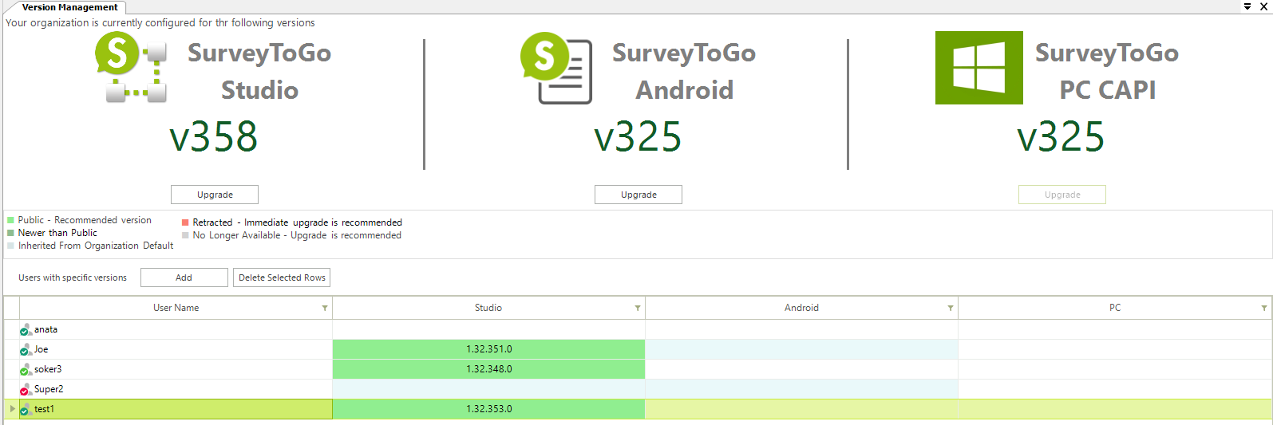1273x425 pixels.
Task: Click the Android cell in Joe's row
Action: pyautogui.click(x=801, y=349)
